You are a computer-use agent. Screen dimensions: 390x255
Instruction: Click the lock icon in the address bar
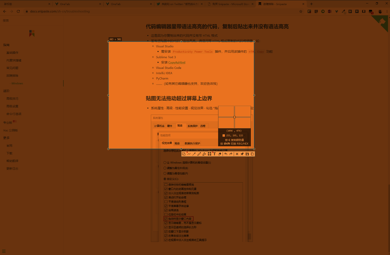[26, 11]
